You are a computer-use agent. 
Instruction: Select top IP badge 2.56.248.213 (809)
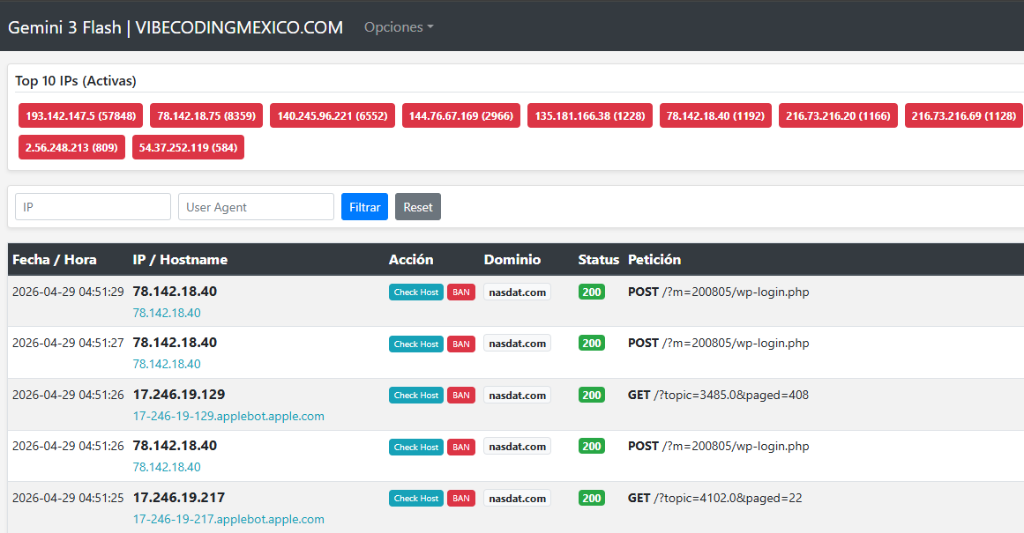point(71,147)
